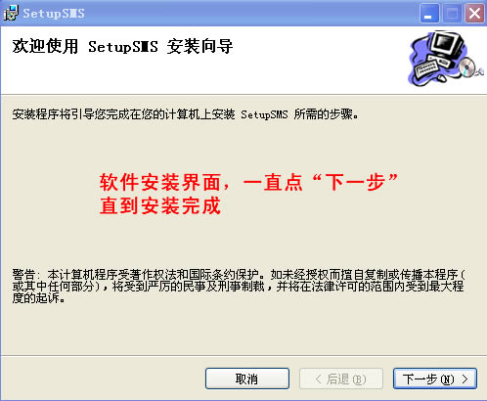The image size is (487, 401).
Task: Open the installer icon system menu
Action: click(x=11, y=13)
